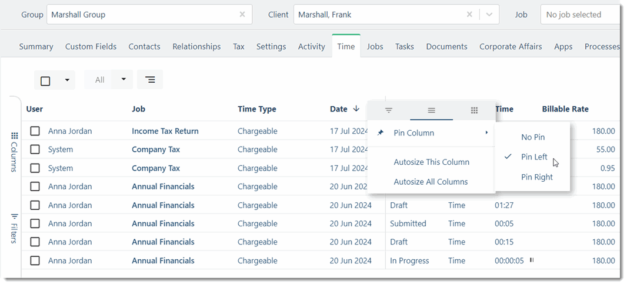627x285 pixels.
Task: Click the pause icon next to 00:00:05
Action: click(532, 260)
